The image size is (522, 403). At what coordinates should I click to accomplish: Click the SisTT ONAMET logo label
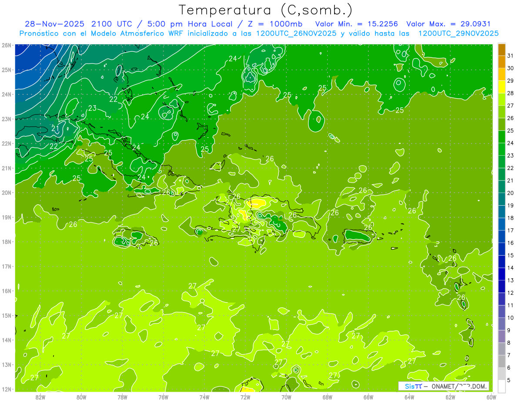click(444, 386)
